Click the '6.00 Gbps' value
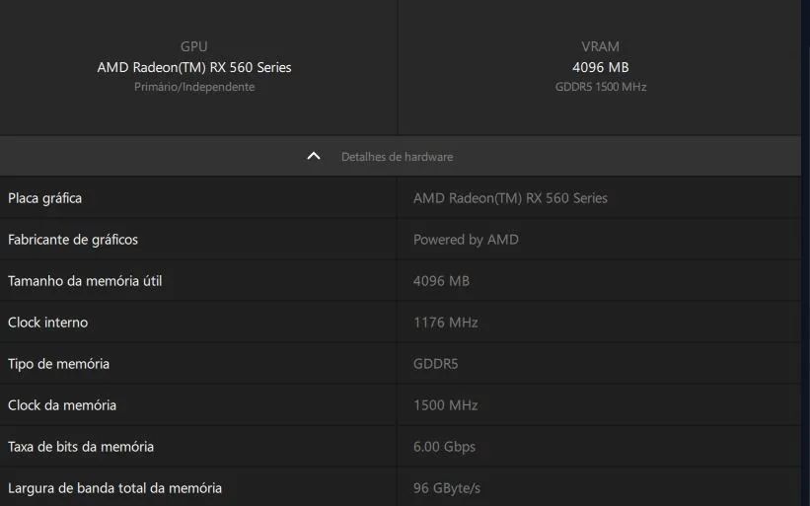This screenshot has height=506, width=810. 444,447
